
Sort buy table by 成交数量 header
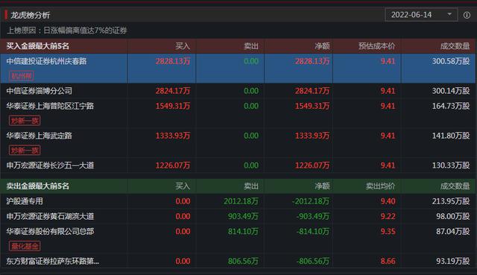coord(455,46)
